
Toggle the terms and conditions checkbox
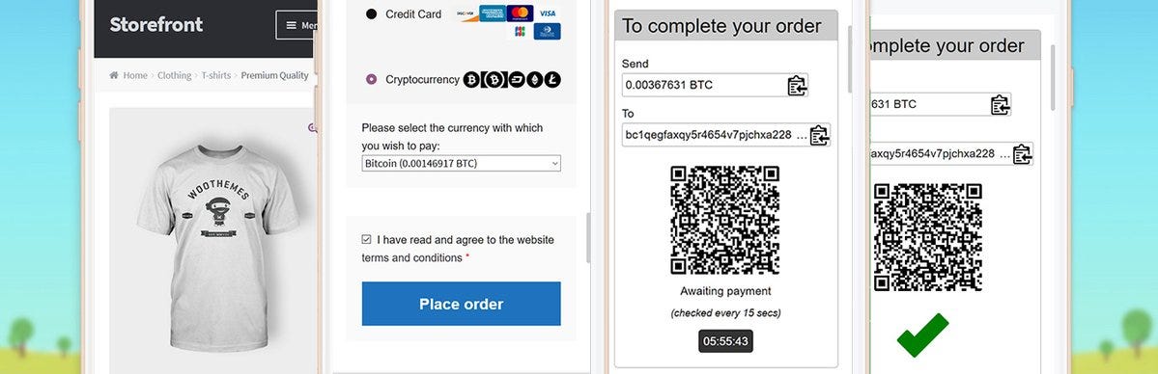point(366,240)
